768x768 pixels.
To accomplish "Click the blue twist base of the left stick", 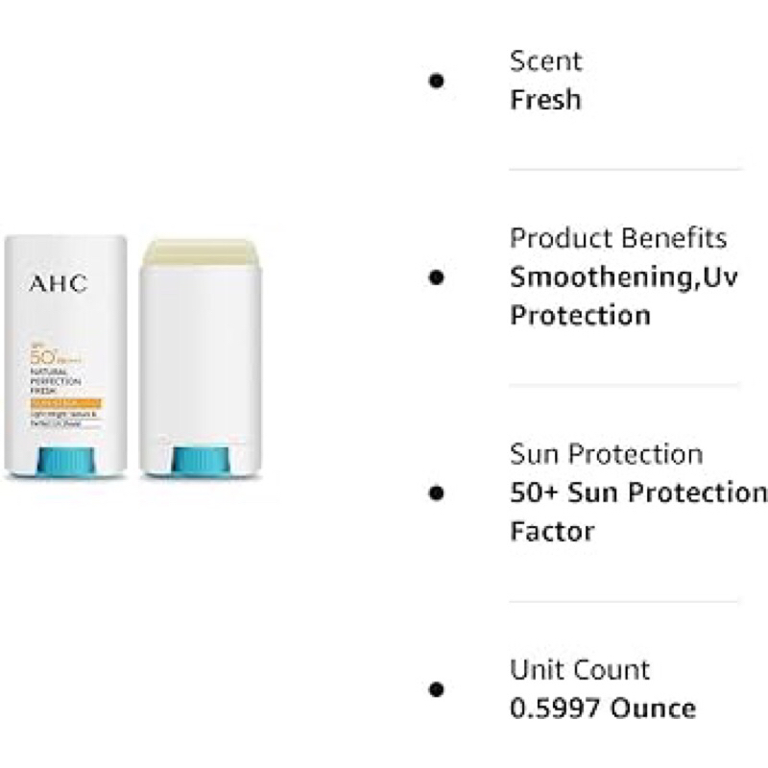I will [65, 461].
